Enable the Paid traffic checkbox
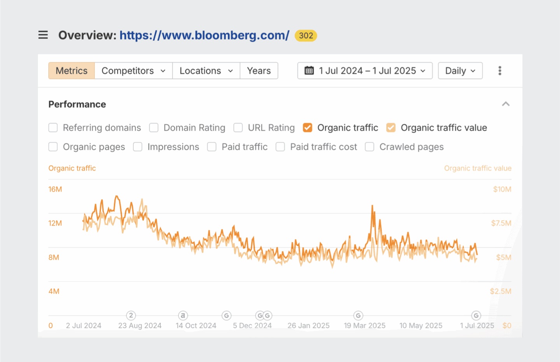The width and height of the screenshot is (560, 362). [212, 147]
